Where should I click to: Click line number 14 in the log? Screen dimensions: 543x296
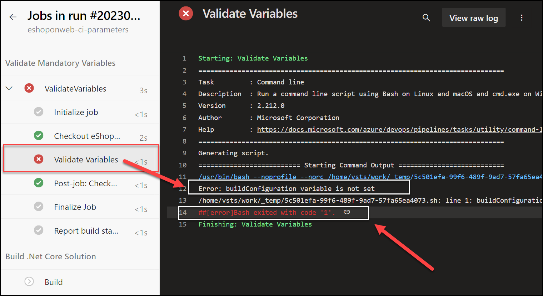183,212
